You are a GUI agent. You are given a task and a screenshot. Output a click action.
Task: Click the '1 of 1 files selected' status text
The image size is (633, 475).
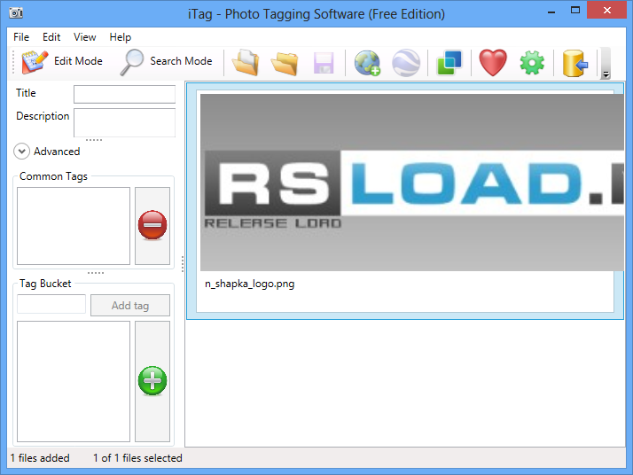[137, 458]
